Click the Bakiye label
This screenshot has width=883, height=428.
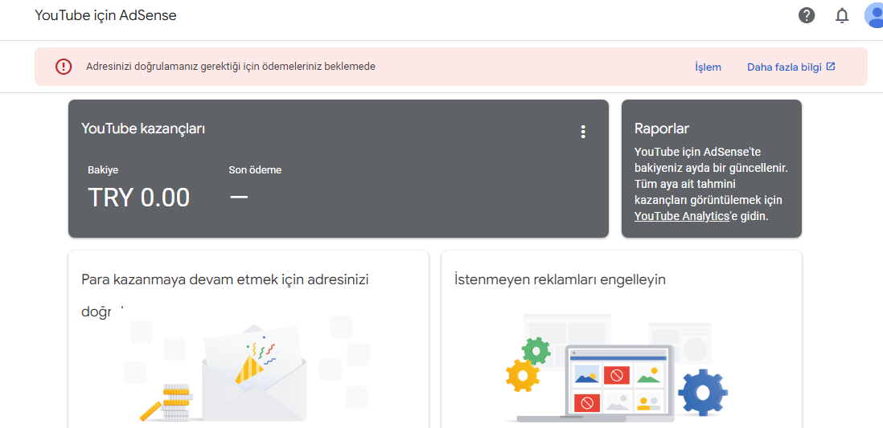tap(103, 170)
